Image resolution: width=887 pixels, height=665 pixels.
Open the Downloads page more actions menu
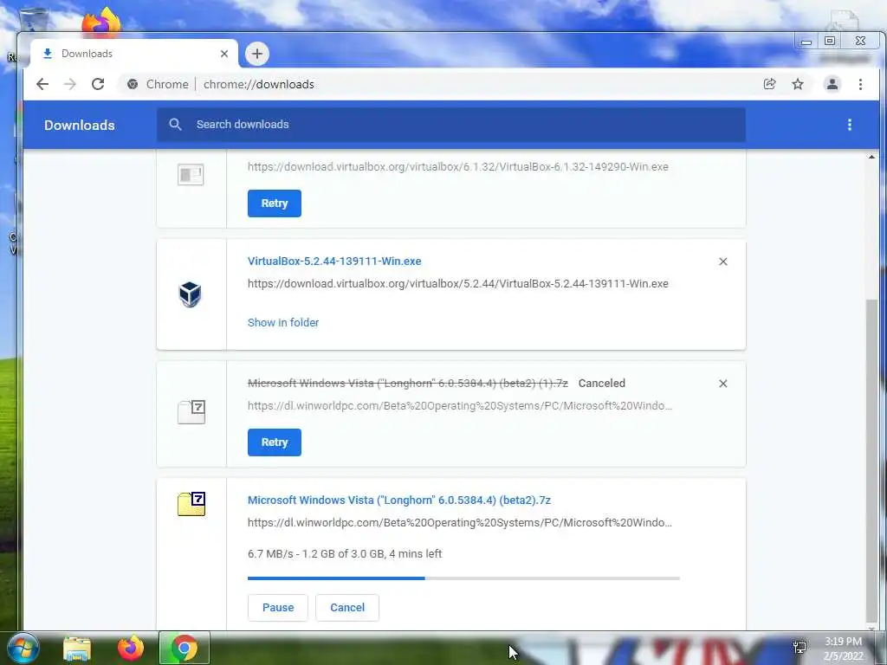tap(849, 125)
